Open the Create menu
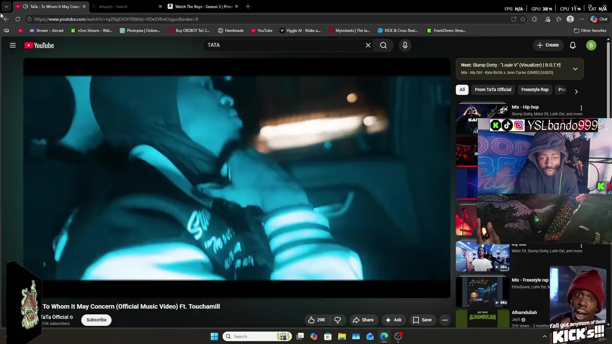The height and width of the screenshot is (344, 612). coord(548,45)
